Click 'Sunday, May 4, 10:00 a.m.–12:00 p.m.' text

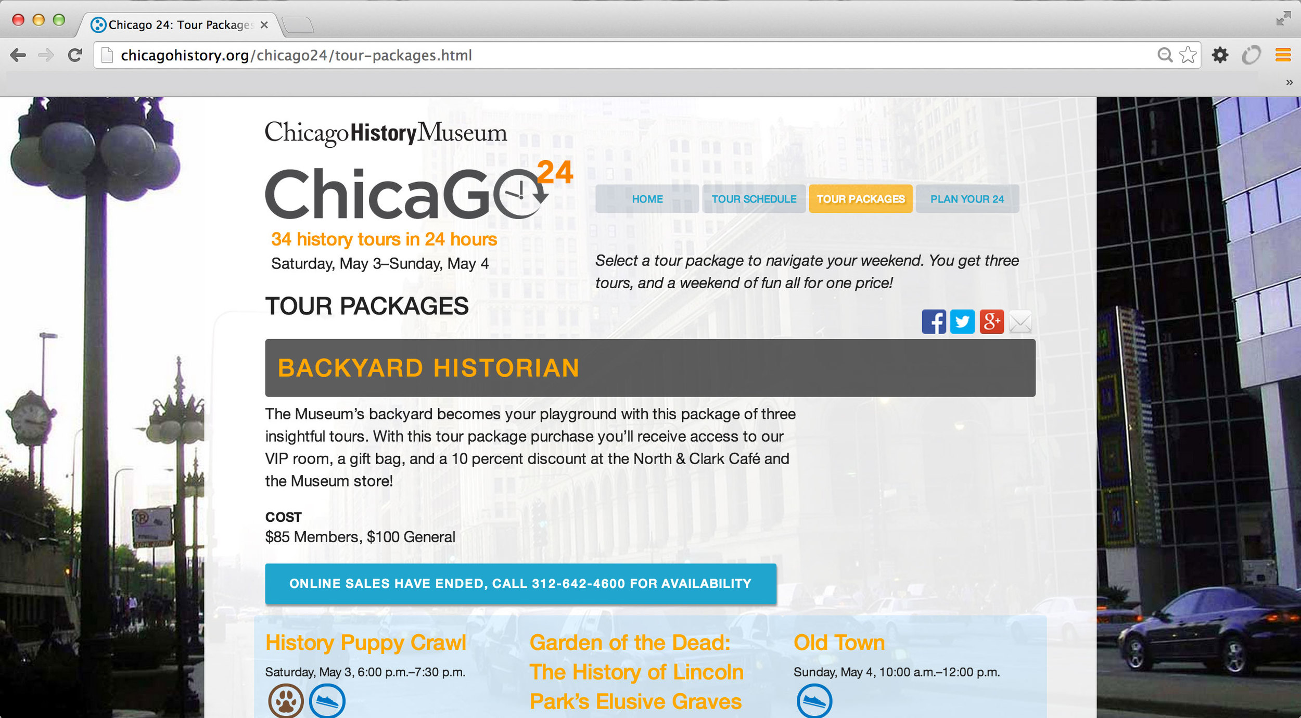coord(897,672)
